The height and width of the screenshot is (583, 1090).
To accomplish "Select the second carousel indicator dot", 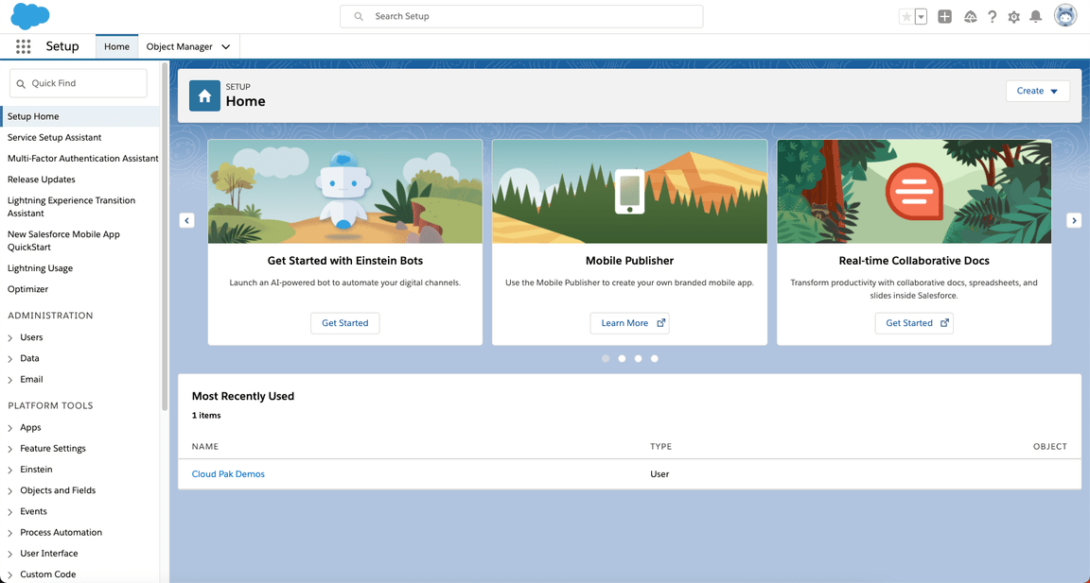I will 622,359.
